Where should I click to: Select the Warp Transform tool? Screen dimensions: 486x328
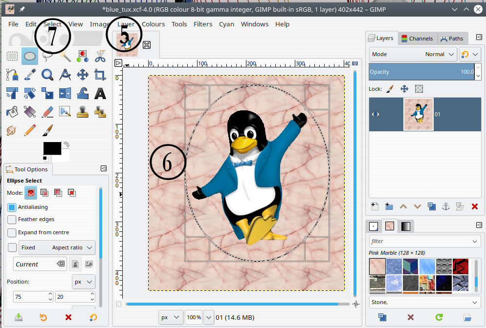click(x=83, y=93)
